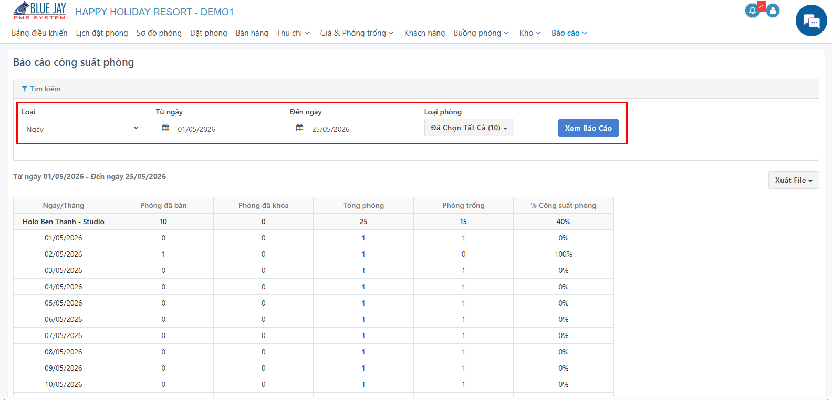
Task: Click the 100% occupancy cell
Action: coord(564,254)
